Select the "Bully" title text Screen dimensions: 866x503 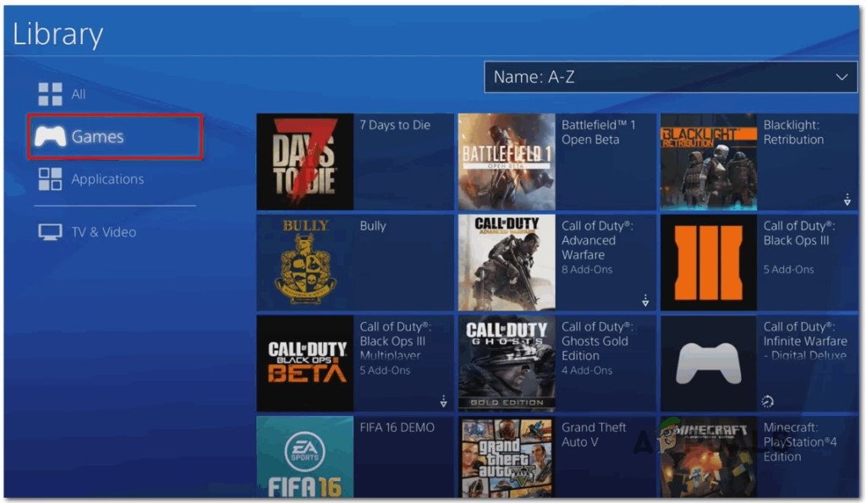click(x=373, y=227)
